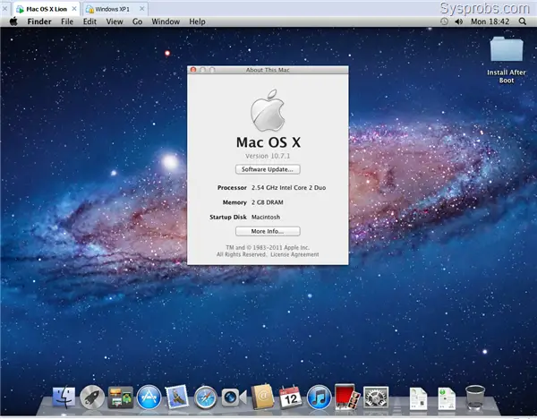The height and width of the screenshot is (419, 537).
Task: Close the Mac OS X Lion tab
Action: [74, 9]
